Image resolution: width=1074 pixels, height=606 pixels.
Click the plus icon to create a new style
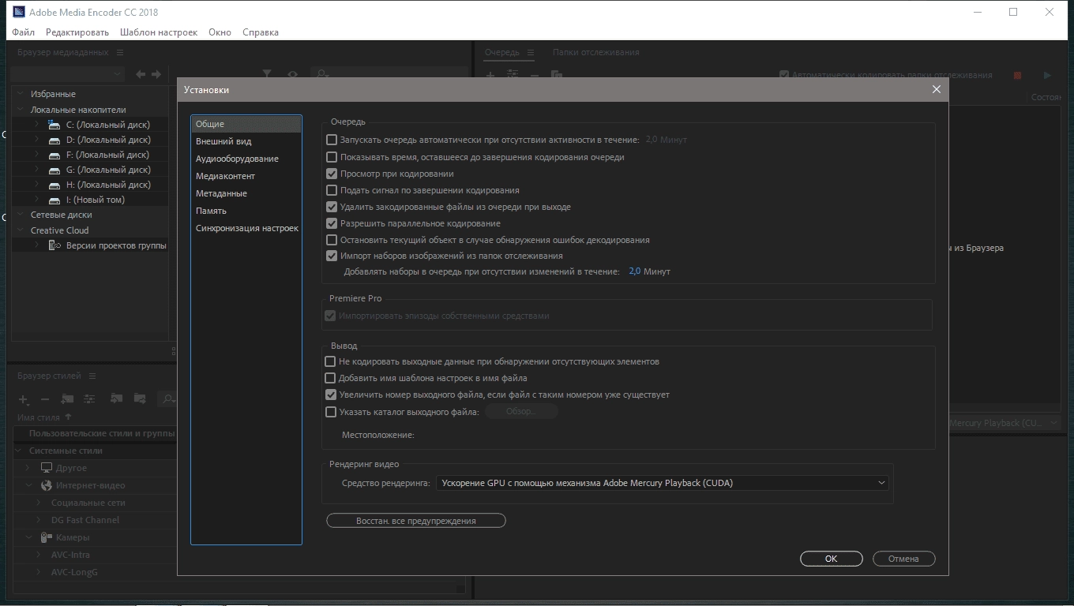pos(24,399)
